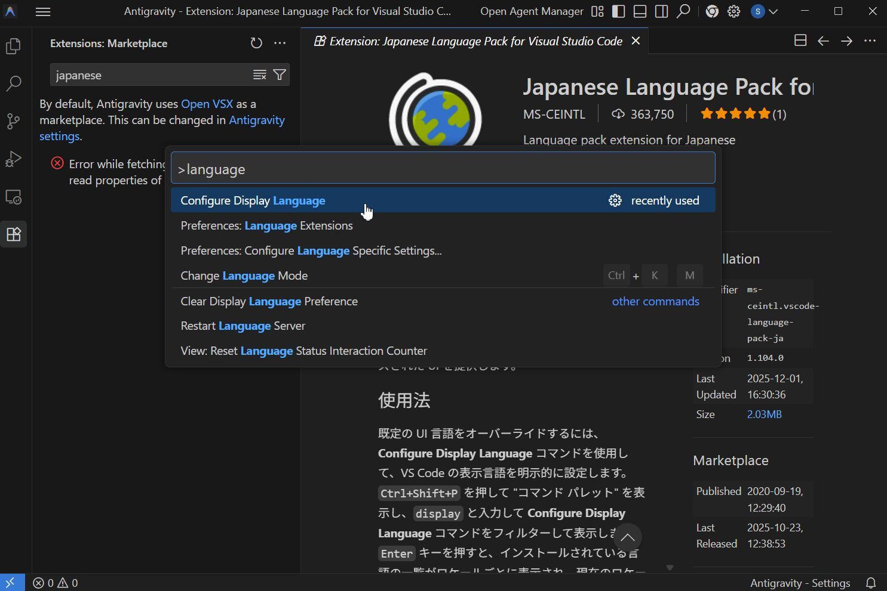The image size is (887, 591).
Task: Toggle secondary side bar visibility
Action: (661, 11)
